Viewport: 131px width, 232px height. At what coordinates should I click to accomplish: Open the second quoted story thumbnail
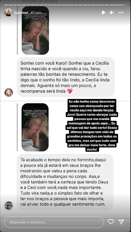click(x=35, y=127)
